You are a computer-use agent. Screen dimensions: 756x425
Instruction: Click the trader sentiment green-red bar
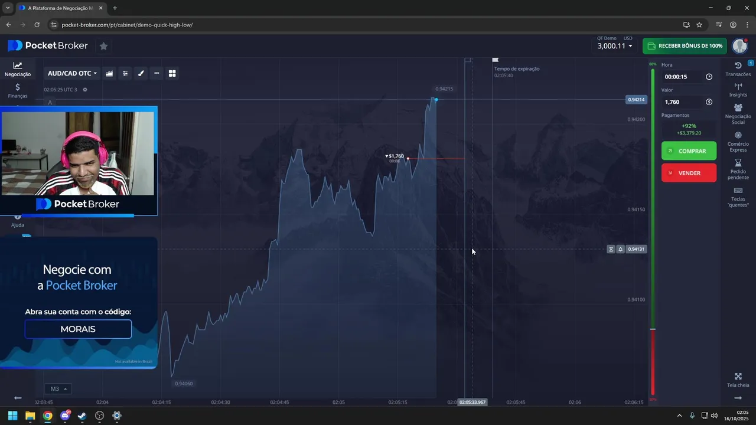click(x=653, y=232)
